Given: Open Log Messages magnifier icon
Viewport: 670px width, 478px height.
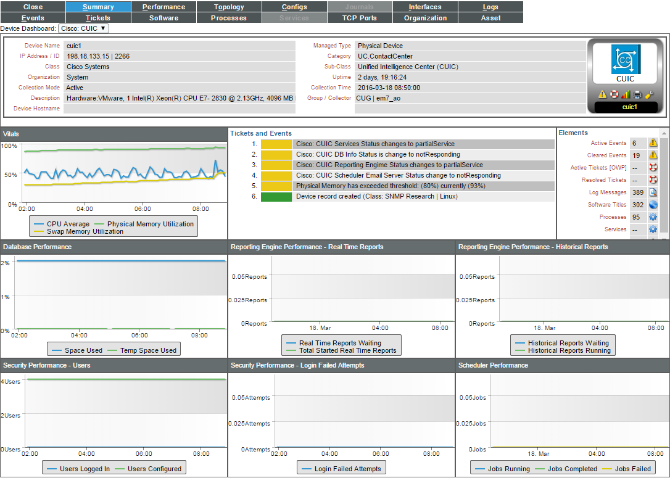Looking at the screenshot, I should point(653,192).
